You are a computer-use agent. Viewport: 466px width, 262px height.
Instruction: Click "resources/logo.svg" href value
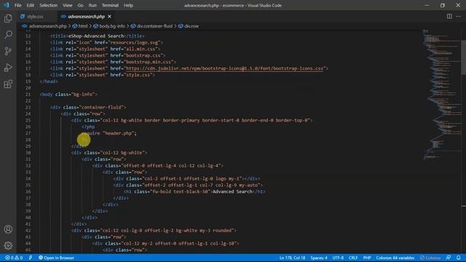point(135,42)
